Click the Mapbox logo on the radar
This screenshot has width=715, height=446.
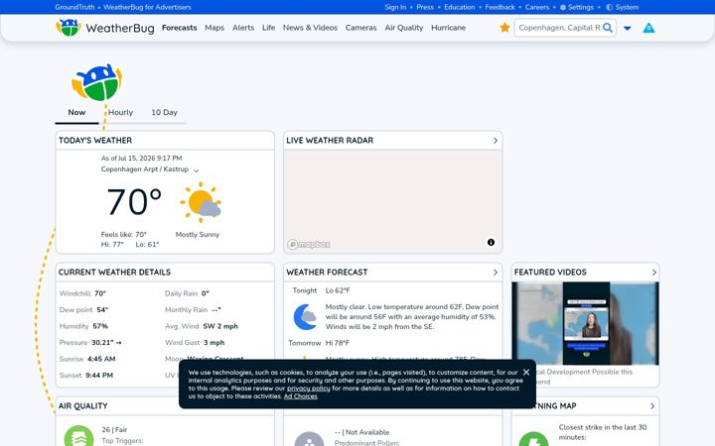tap(309, 245)
